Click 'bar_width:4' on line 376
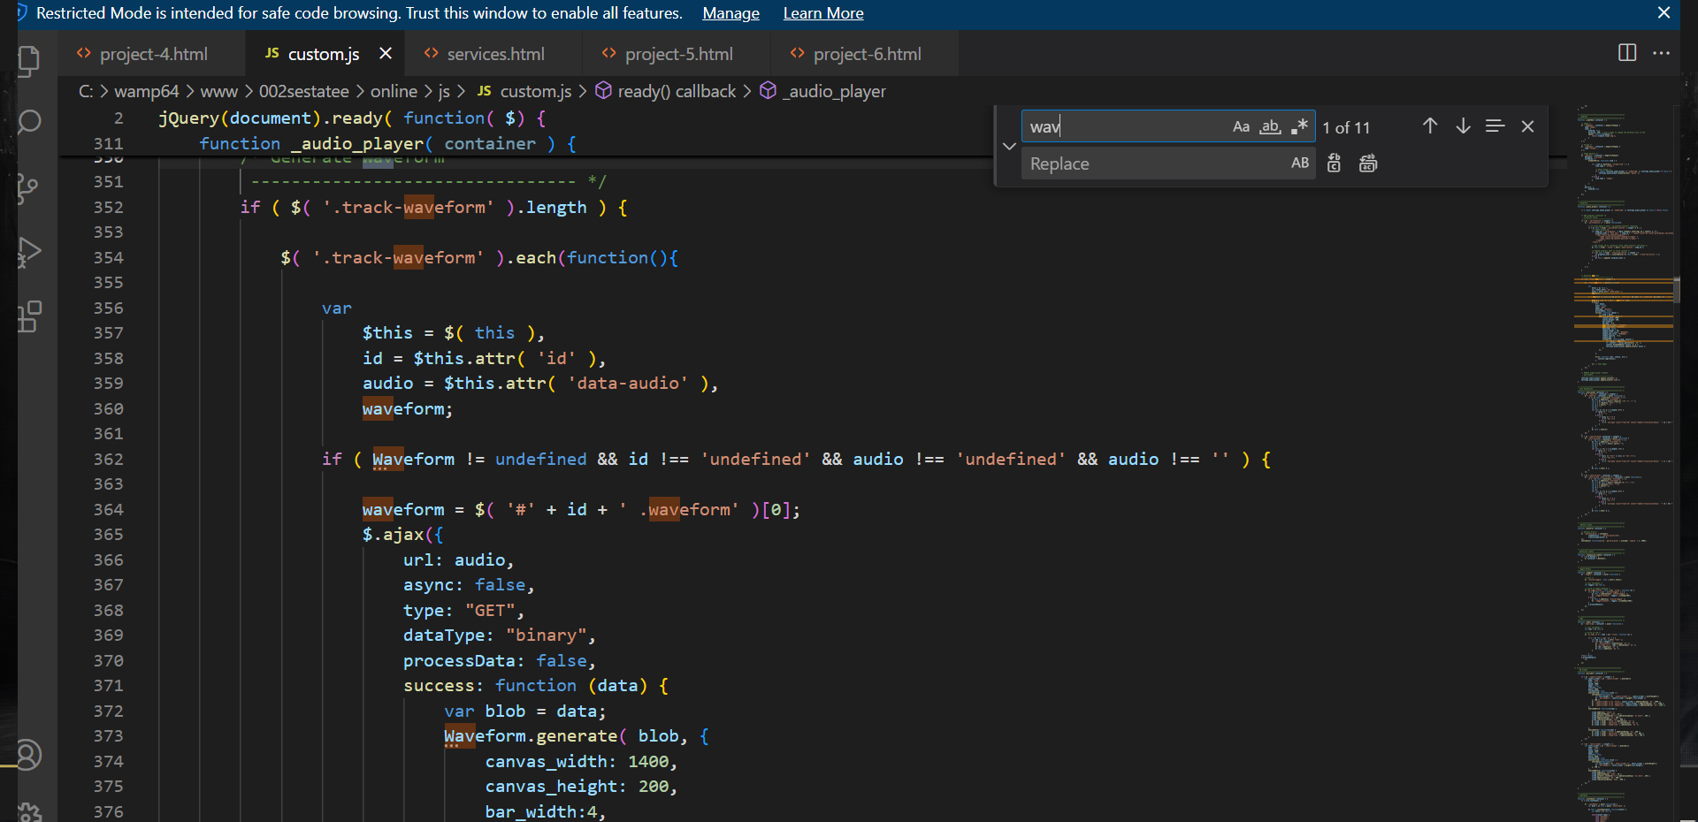 [541, 811]
